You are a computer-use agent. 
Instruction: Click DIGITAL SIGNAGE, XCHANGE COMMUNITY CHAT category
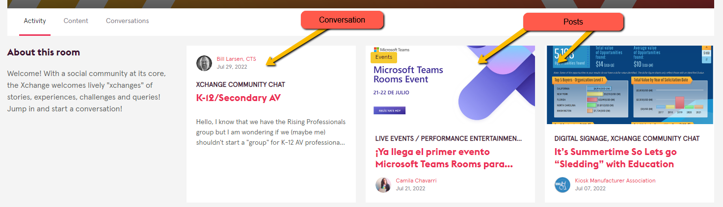[x=627, y=138]
